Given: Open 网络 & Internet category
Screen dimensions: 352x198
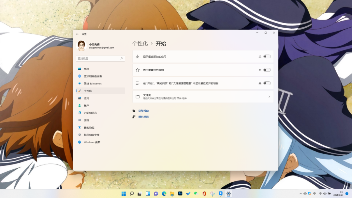Looking at the screenshot, I should click(100, 83).
